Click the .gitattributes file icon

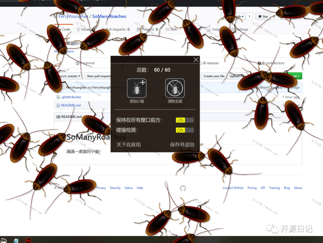(59, 97)
